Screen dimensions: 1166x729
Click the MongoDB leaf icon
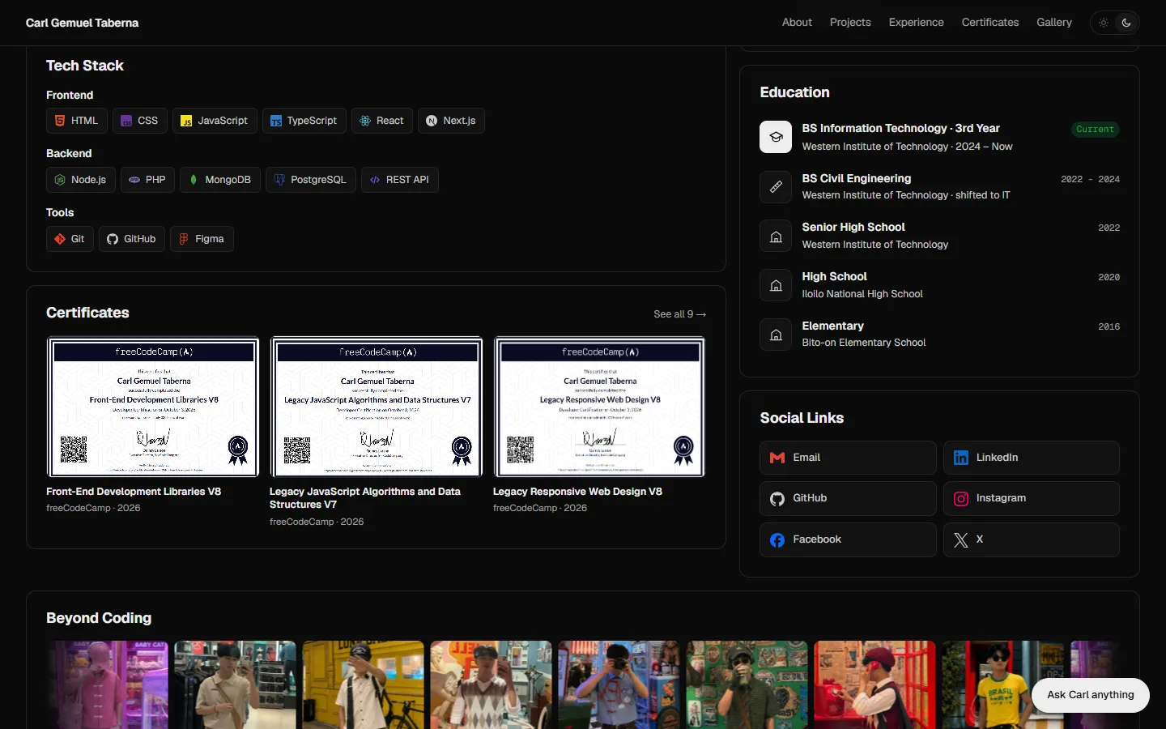pyautogui.click(x=194, y=180)
